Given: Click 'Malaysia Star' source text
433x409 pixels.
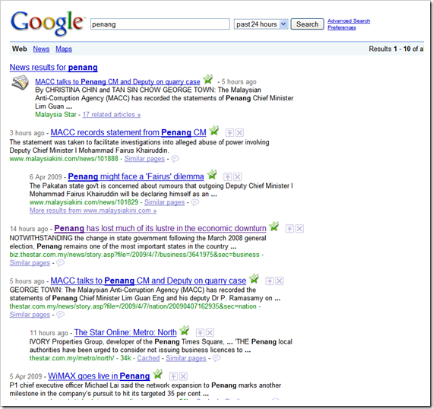Looking at the screenshot, I should 55,115.
